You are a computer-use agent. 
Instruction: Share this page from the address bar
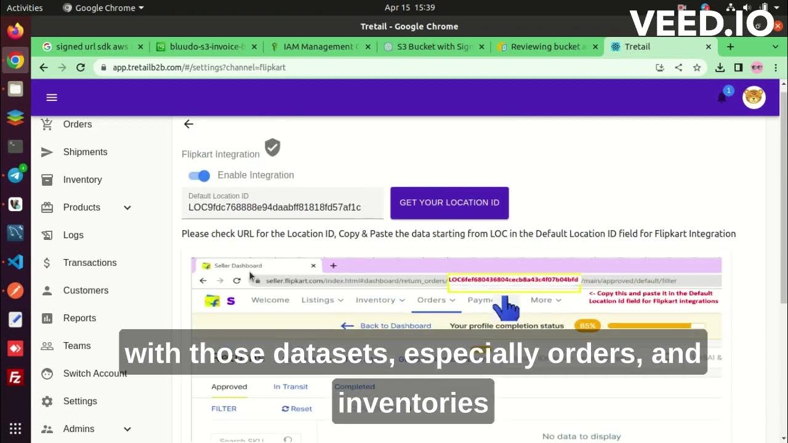pos(678,68)
